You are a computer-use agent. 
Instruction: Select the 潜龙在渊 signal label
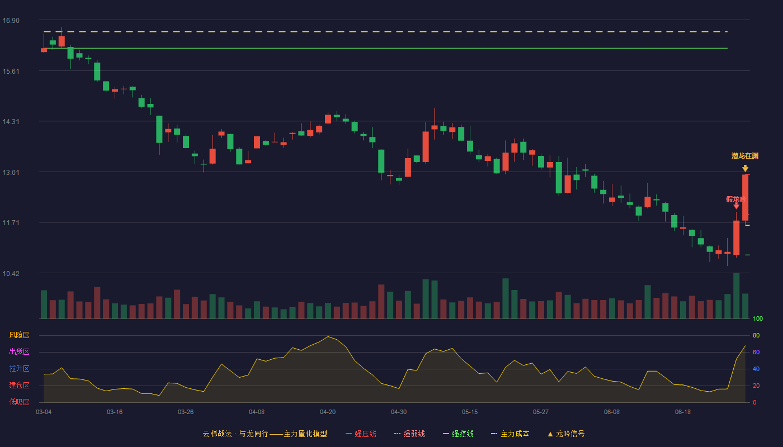745,156
